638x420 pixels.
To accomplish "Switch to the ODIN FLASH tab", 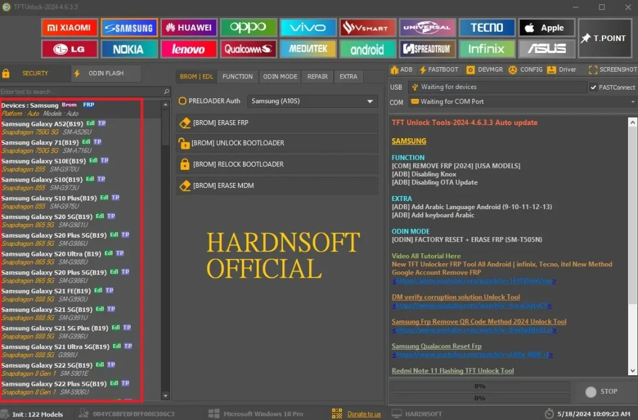I will coord(106,73).
